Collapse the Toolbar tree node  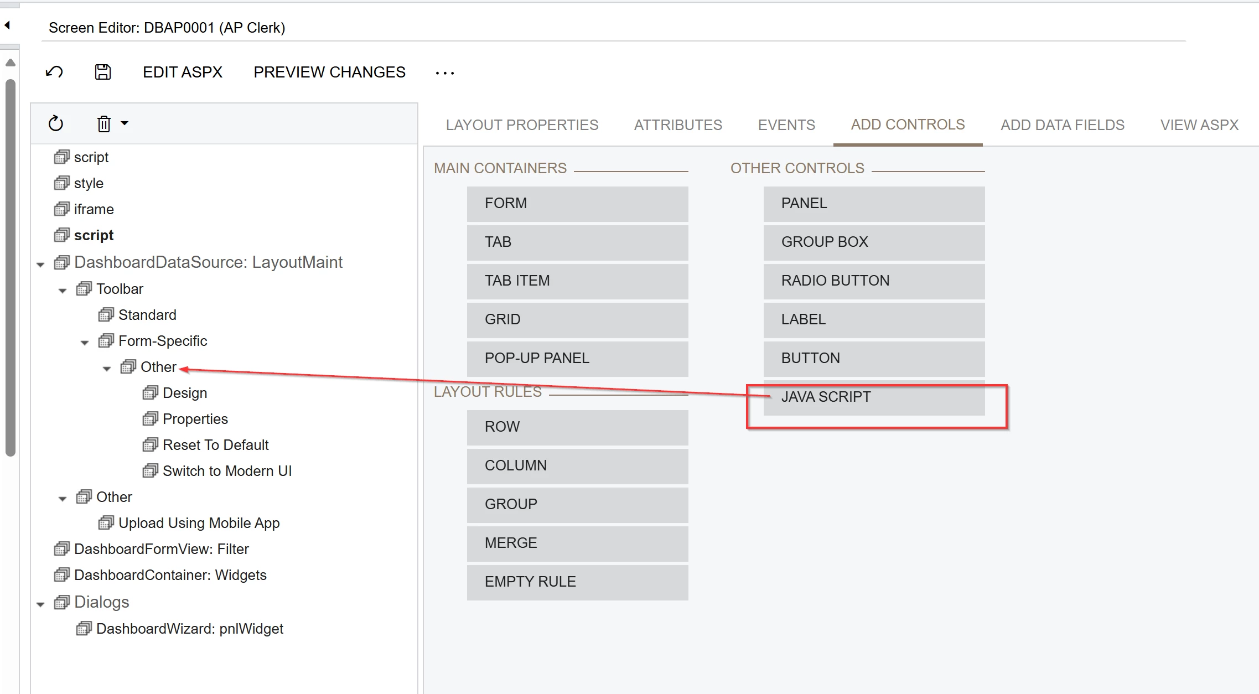point(63,291)
